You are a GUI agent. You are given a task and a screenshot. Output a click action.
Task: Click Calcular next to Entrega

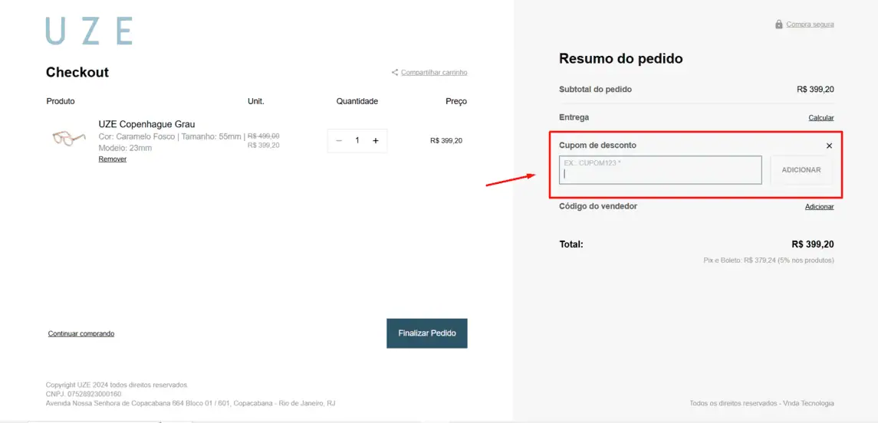click(821, 117)
